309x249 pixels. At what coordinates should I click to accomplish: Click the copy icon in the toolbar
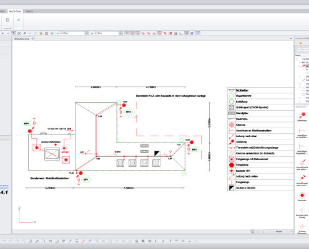(x=36, y=33)
